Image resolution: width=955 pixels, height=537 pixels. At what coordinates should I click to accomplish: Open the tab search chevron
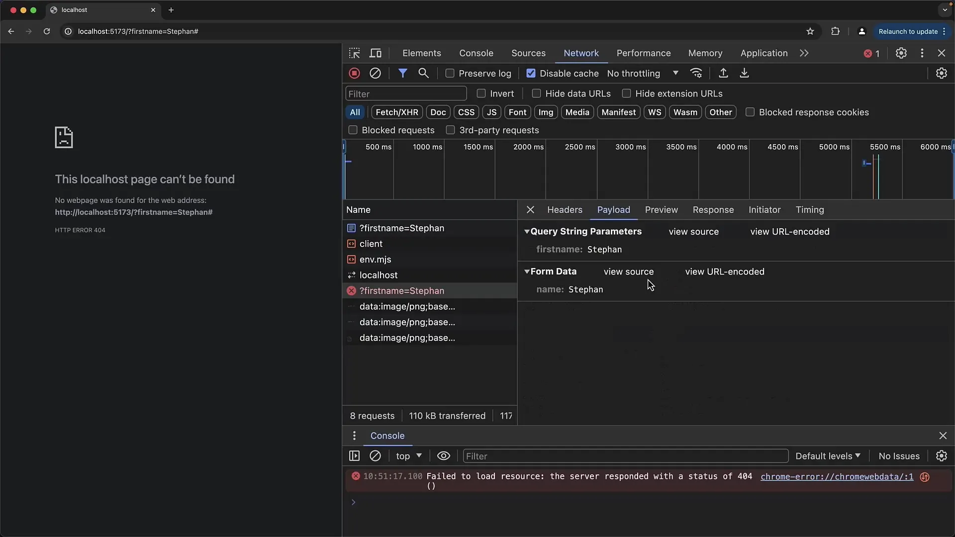(945, 10)
